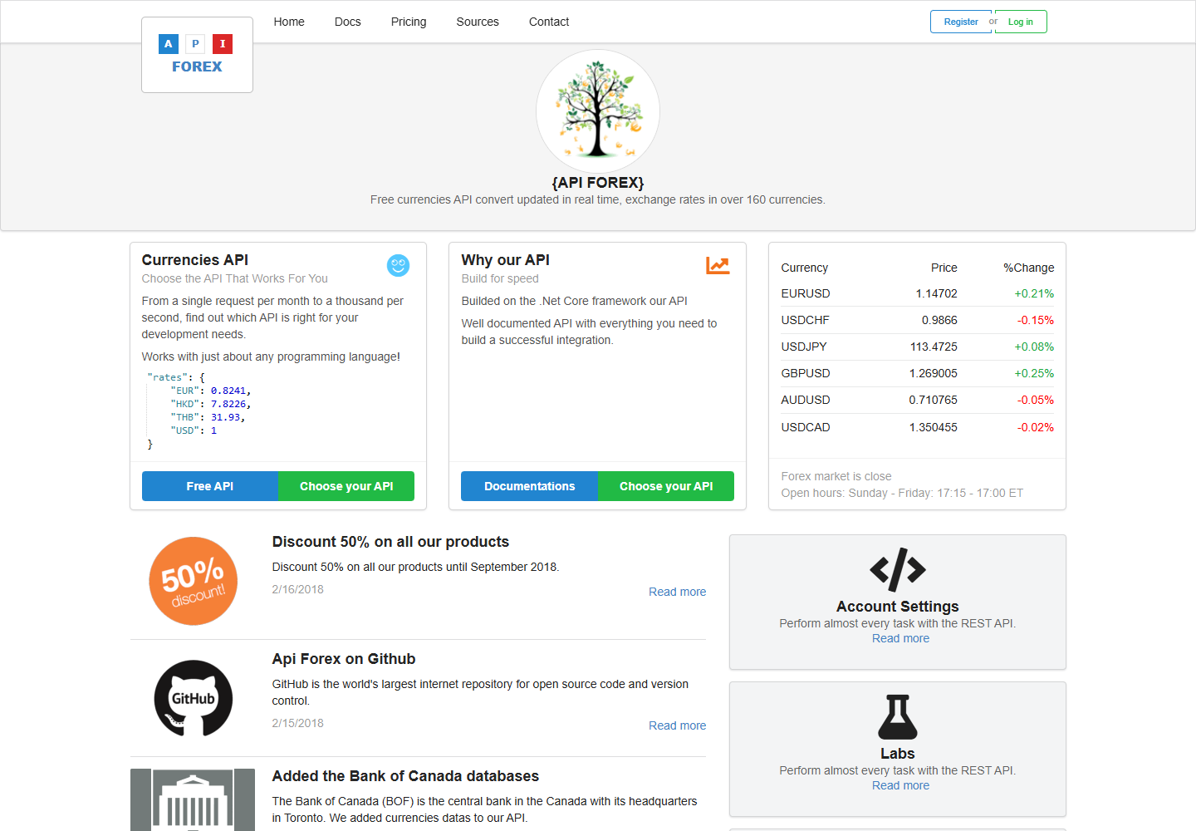Image resolution: width=1196 pixels, height=831 pixels.
Task: Select the EURUSD currency row
Action: tap(918, 293)
